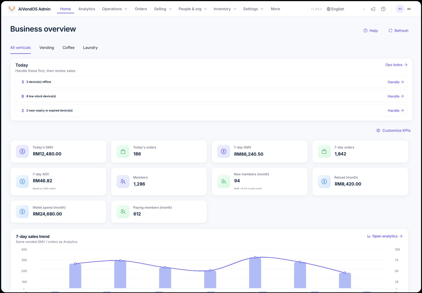Click the 7-day orders bag icon
Screen dimensions: 422x293
tap(324, 152)
